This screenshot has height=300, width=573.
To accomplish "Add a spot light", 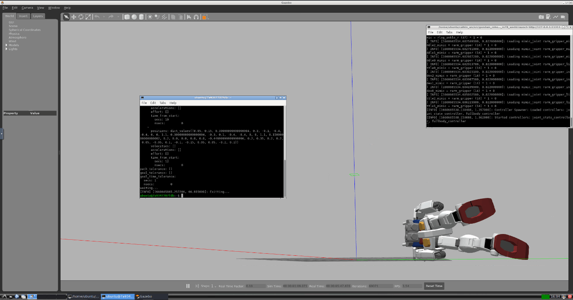I will pyautogui.click(x=157, y=17).
